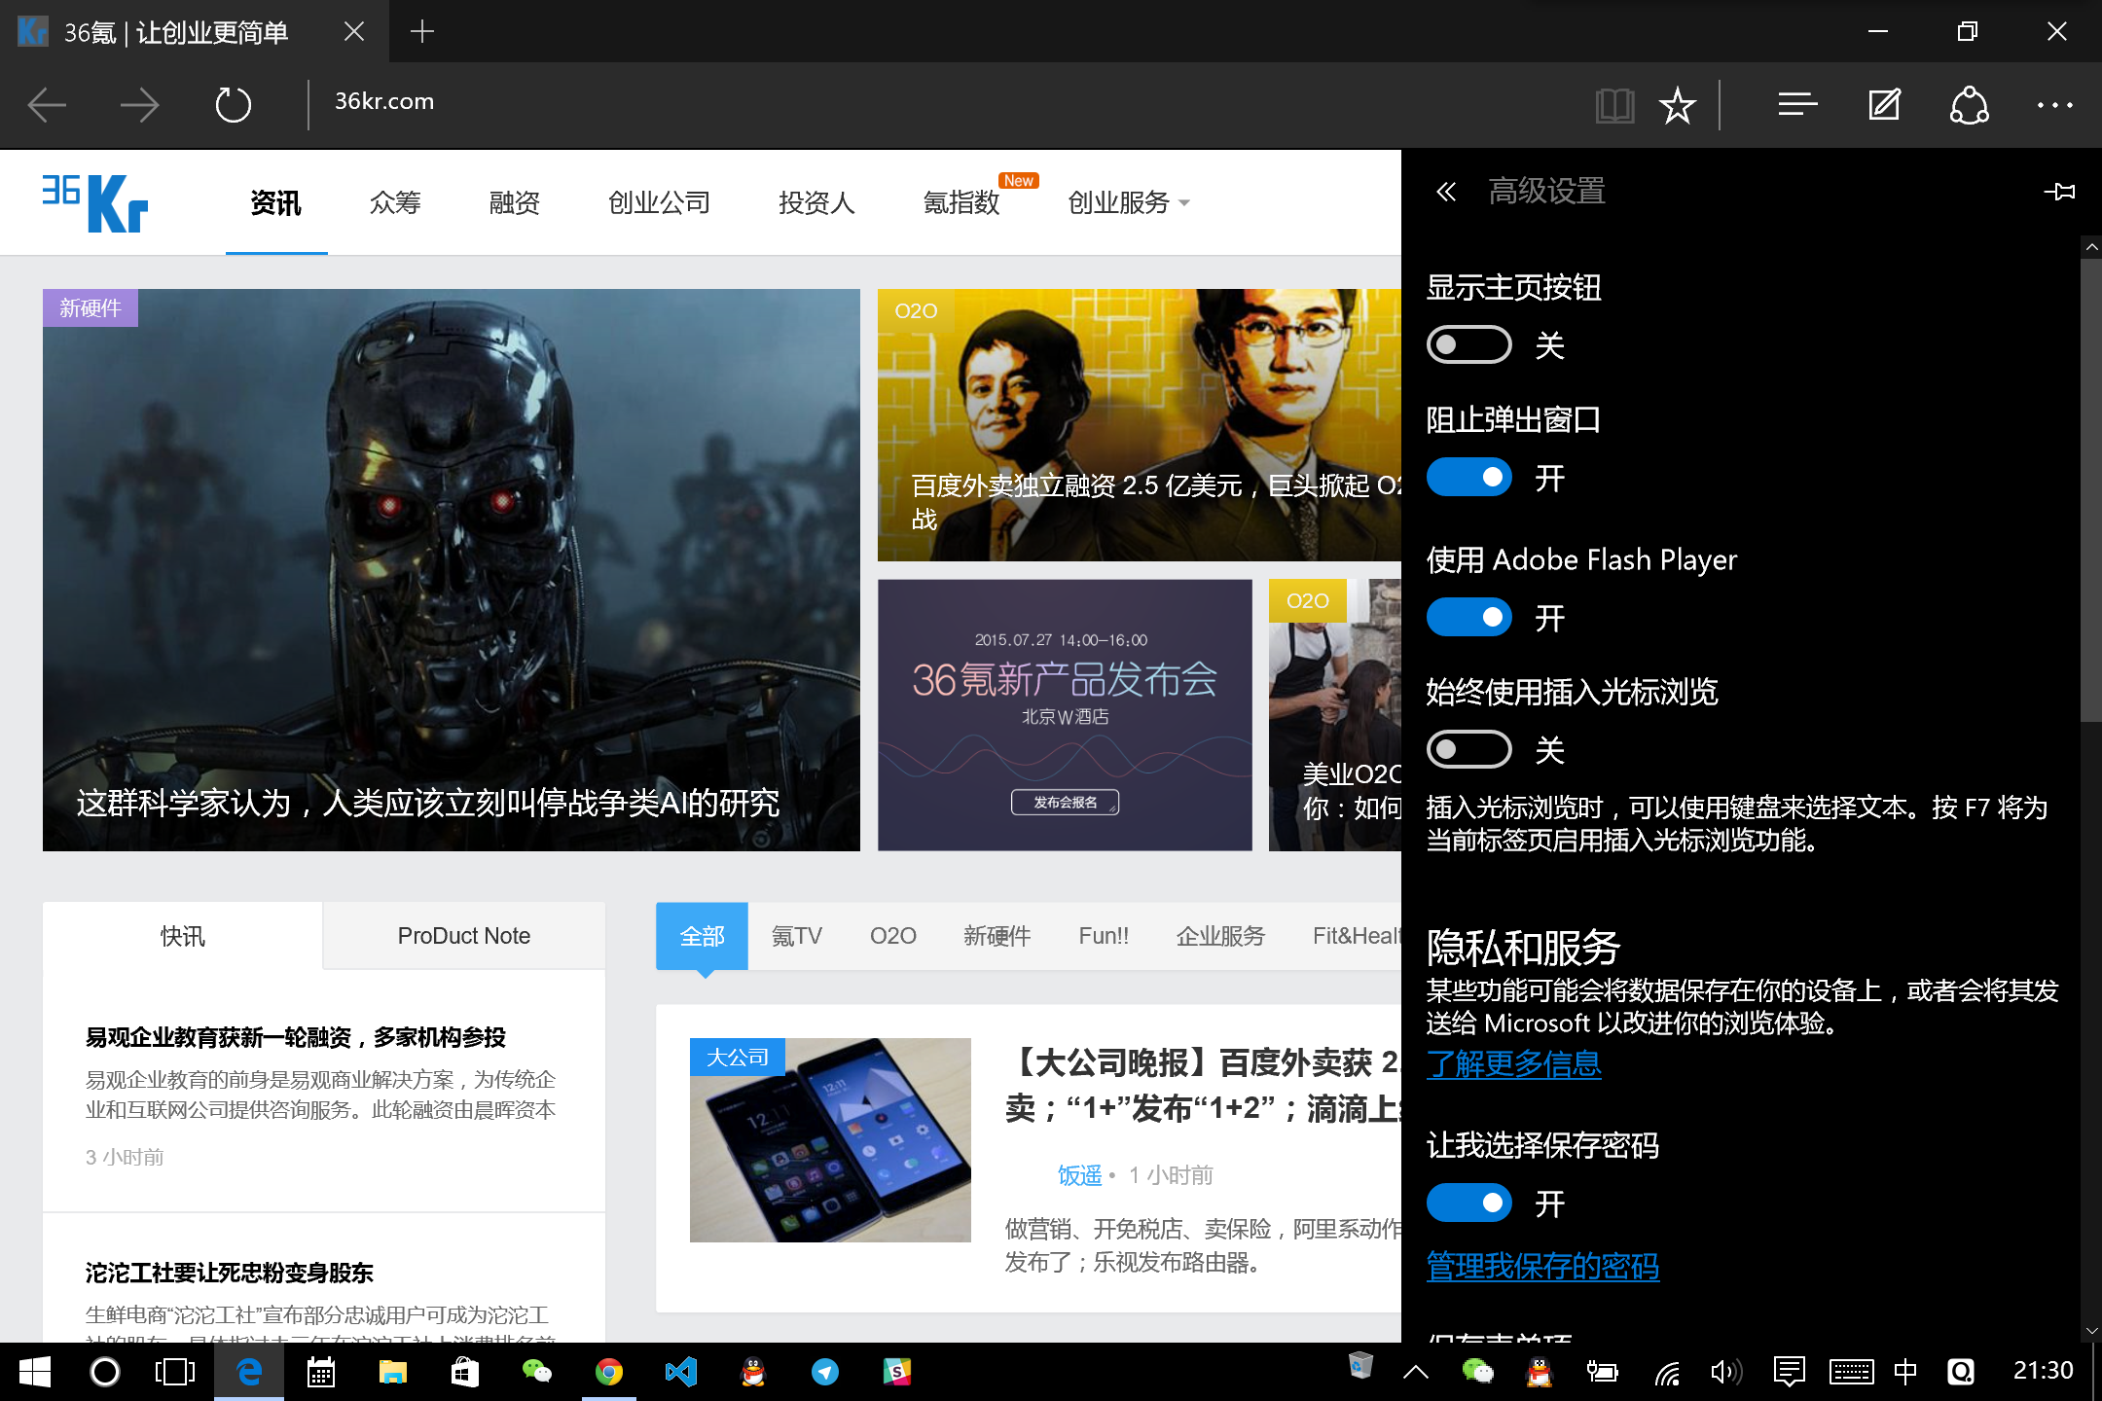Open 沱沱工社要让死忠粉变身股东 headline

230,1273
